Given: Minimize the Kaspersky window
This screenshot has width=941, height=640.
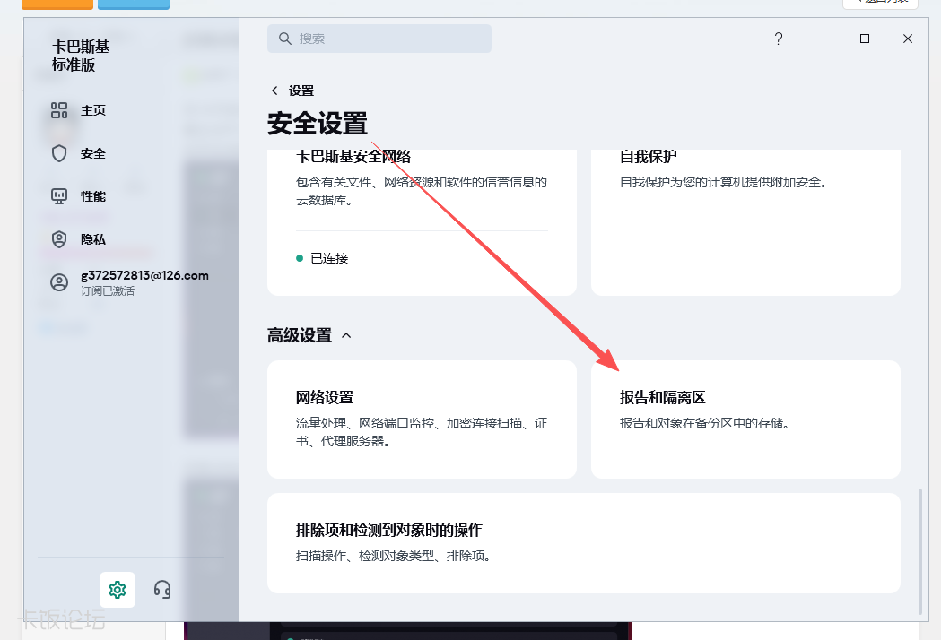Looking at the screenshot, I should tap(822, 39).
